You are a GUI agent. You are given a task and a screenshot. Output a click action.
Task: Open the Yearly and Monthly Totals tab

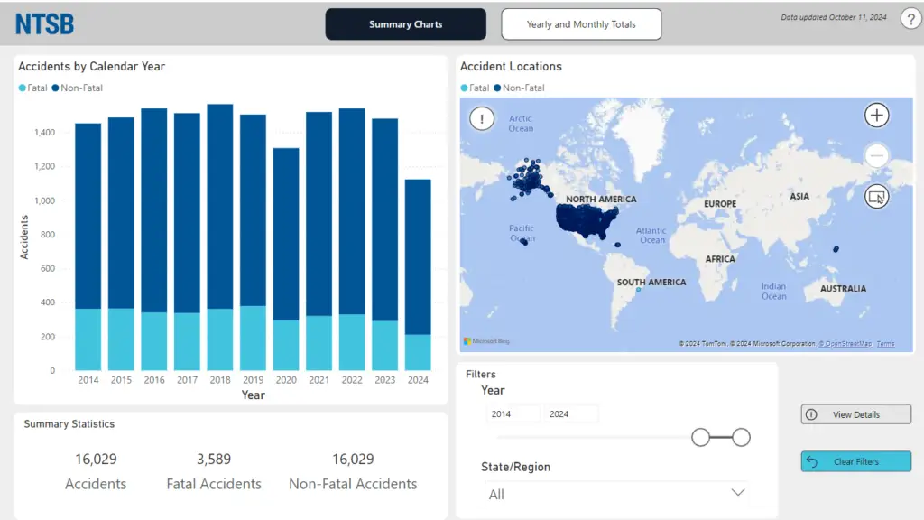click(x=581, y=24)
